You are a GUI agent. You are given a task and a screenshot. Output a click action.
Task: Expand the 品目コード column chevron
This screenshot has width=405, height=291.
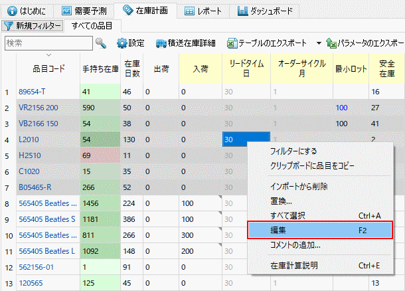click(49, 55)
